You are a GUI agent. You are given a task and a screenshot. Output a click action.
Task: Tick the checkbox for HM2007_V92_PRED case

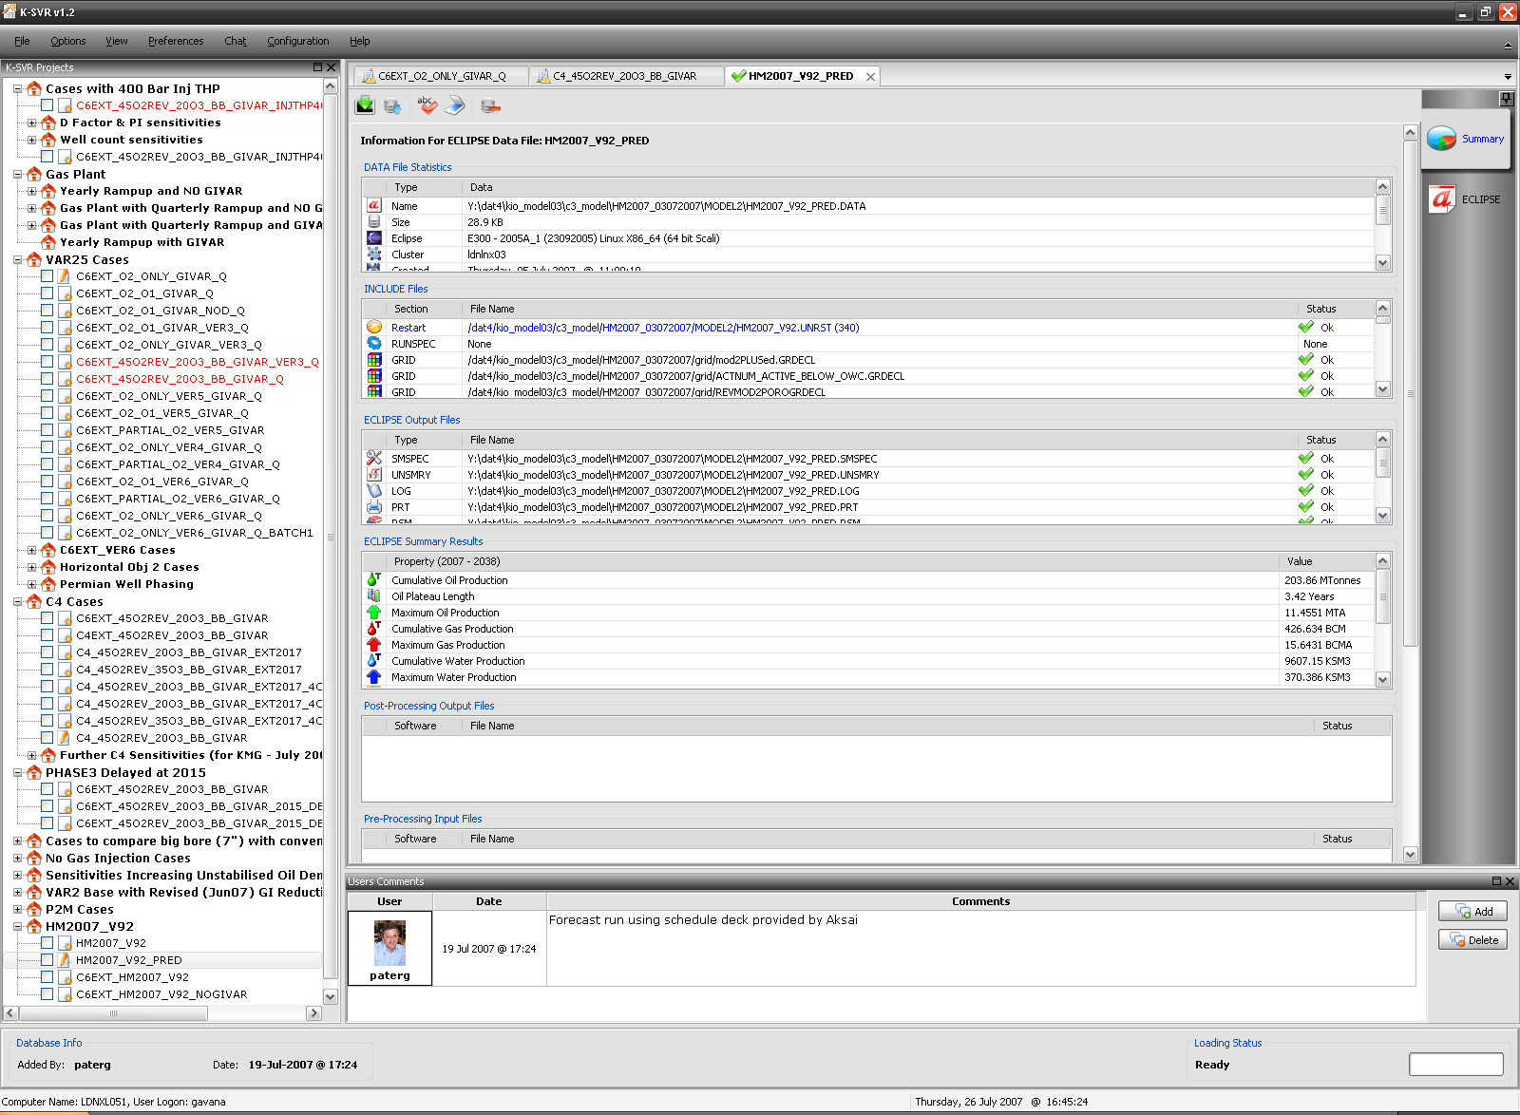[47, 960]
